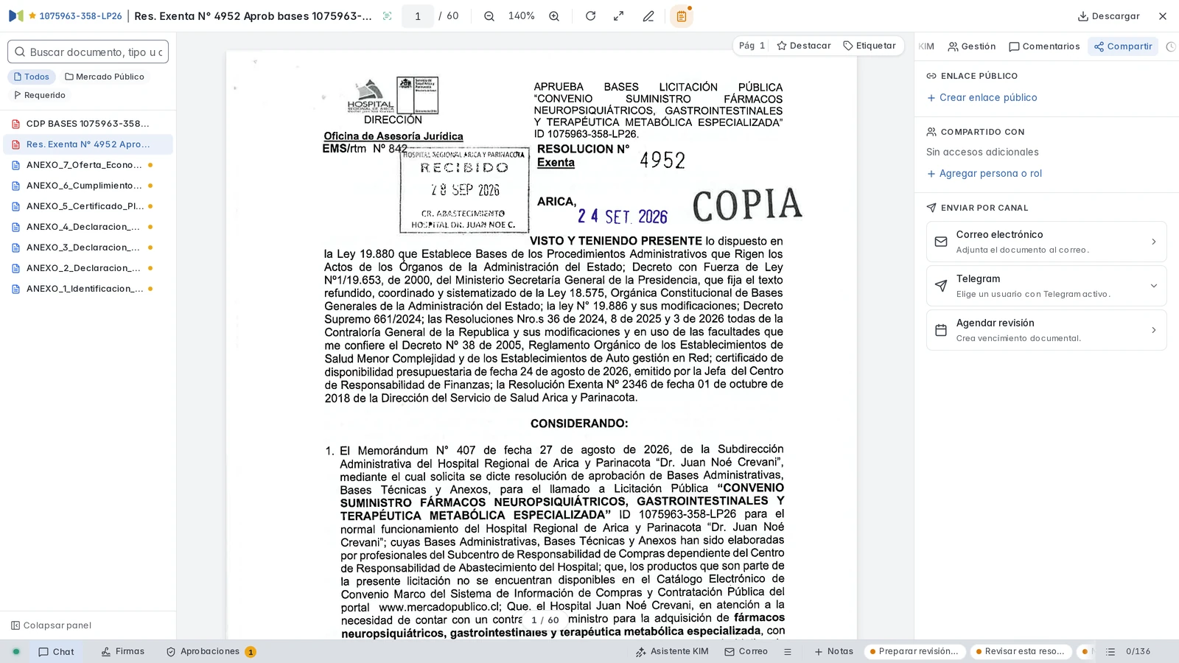
Task: Launch Asistente KIM
Action: point(672,652)
